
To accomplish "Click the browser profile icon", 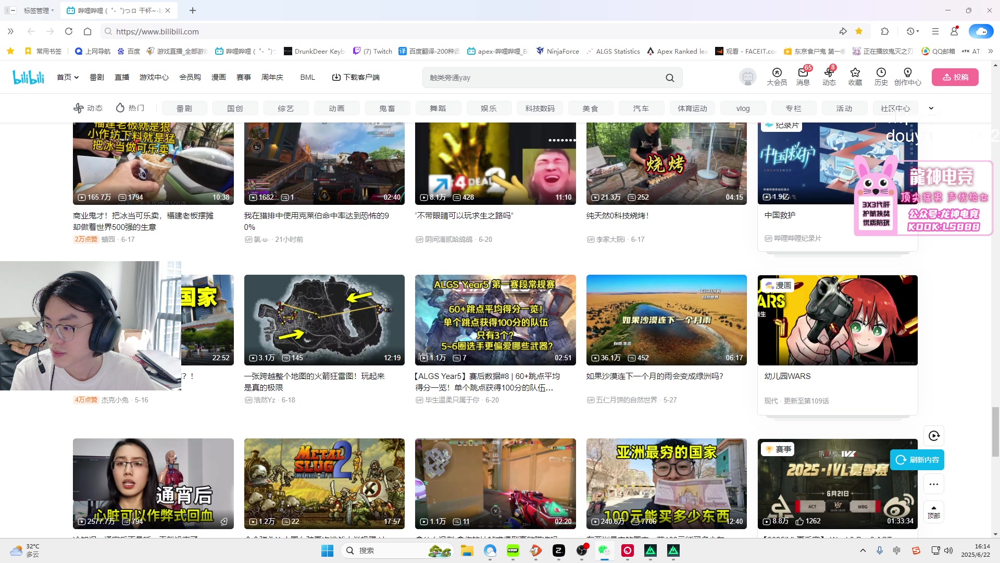I will coord(954,31).
